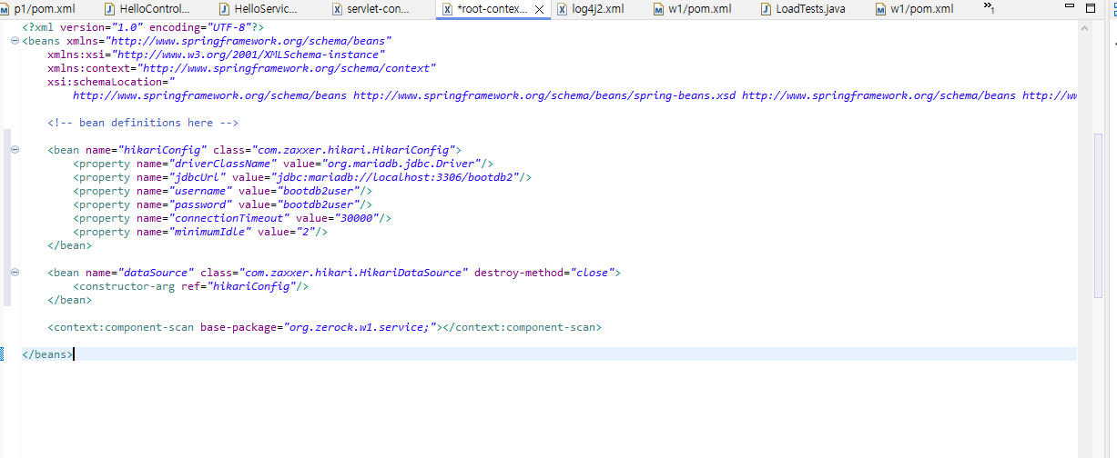Click the closing </bean> tag under minimumIdle
This screenshot has height=458, width=1117.
pyautogui.click(x=69, y=245)
